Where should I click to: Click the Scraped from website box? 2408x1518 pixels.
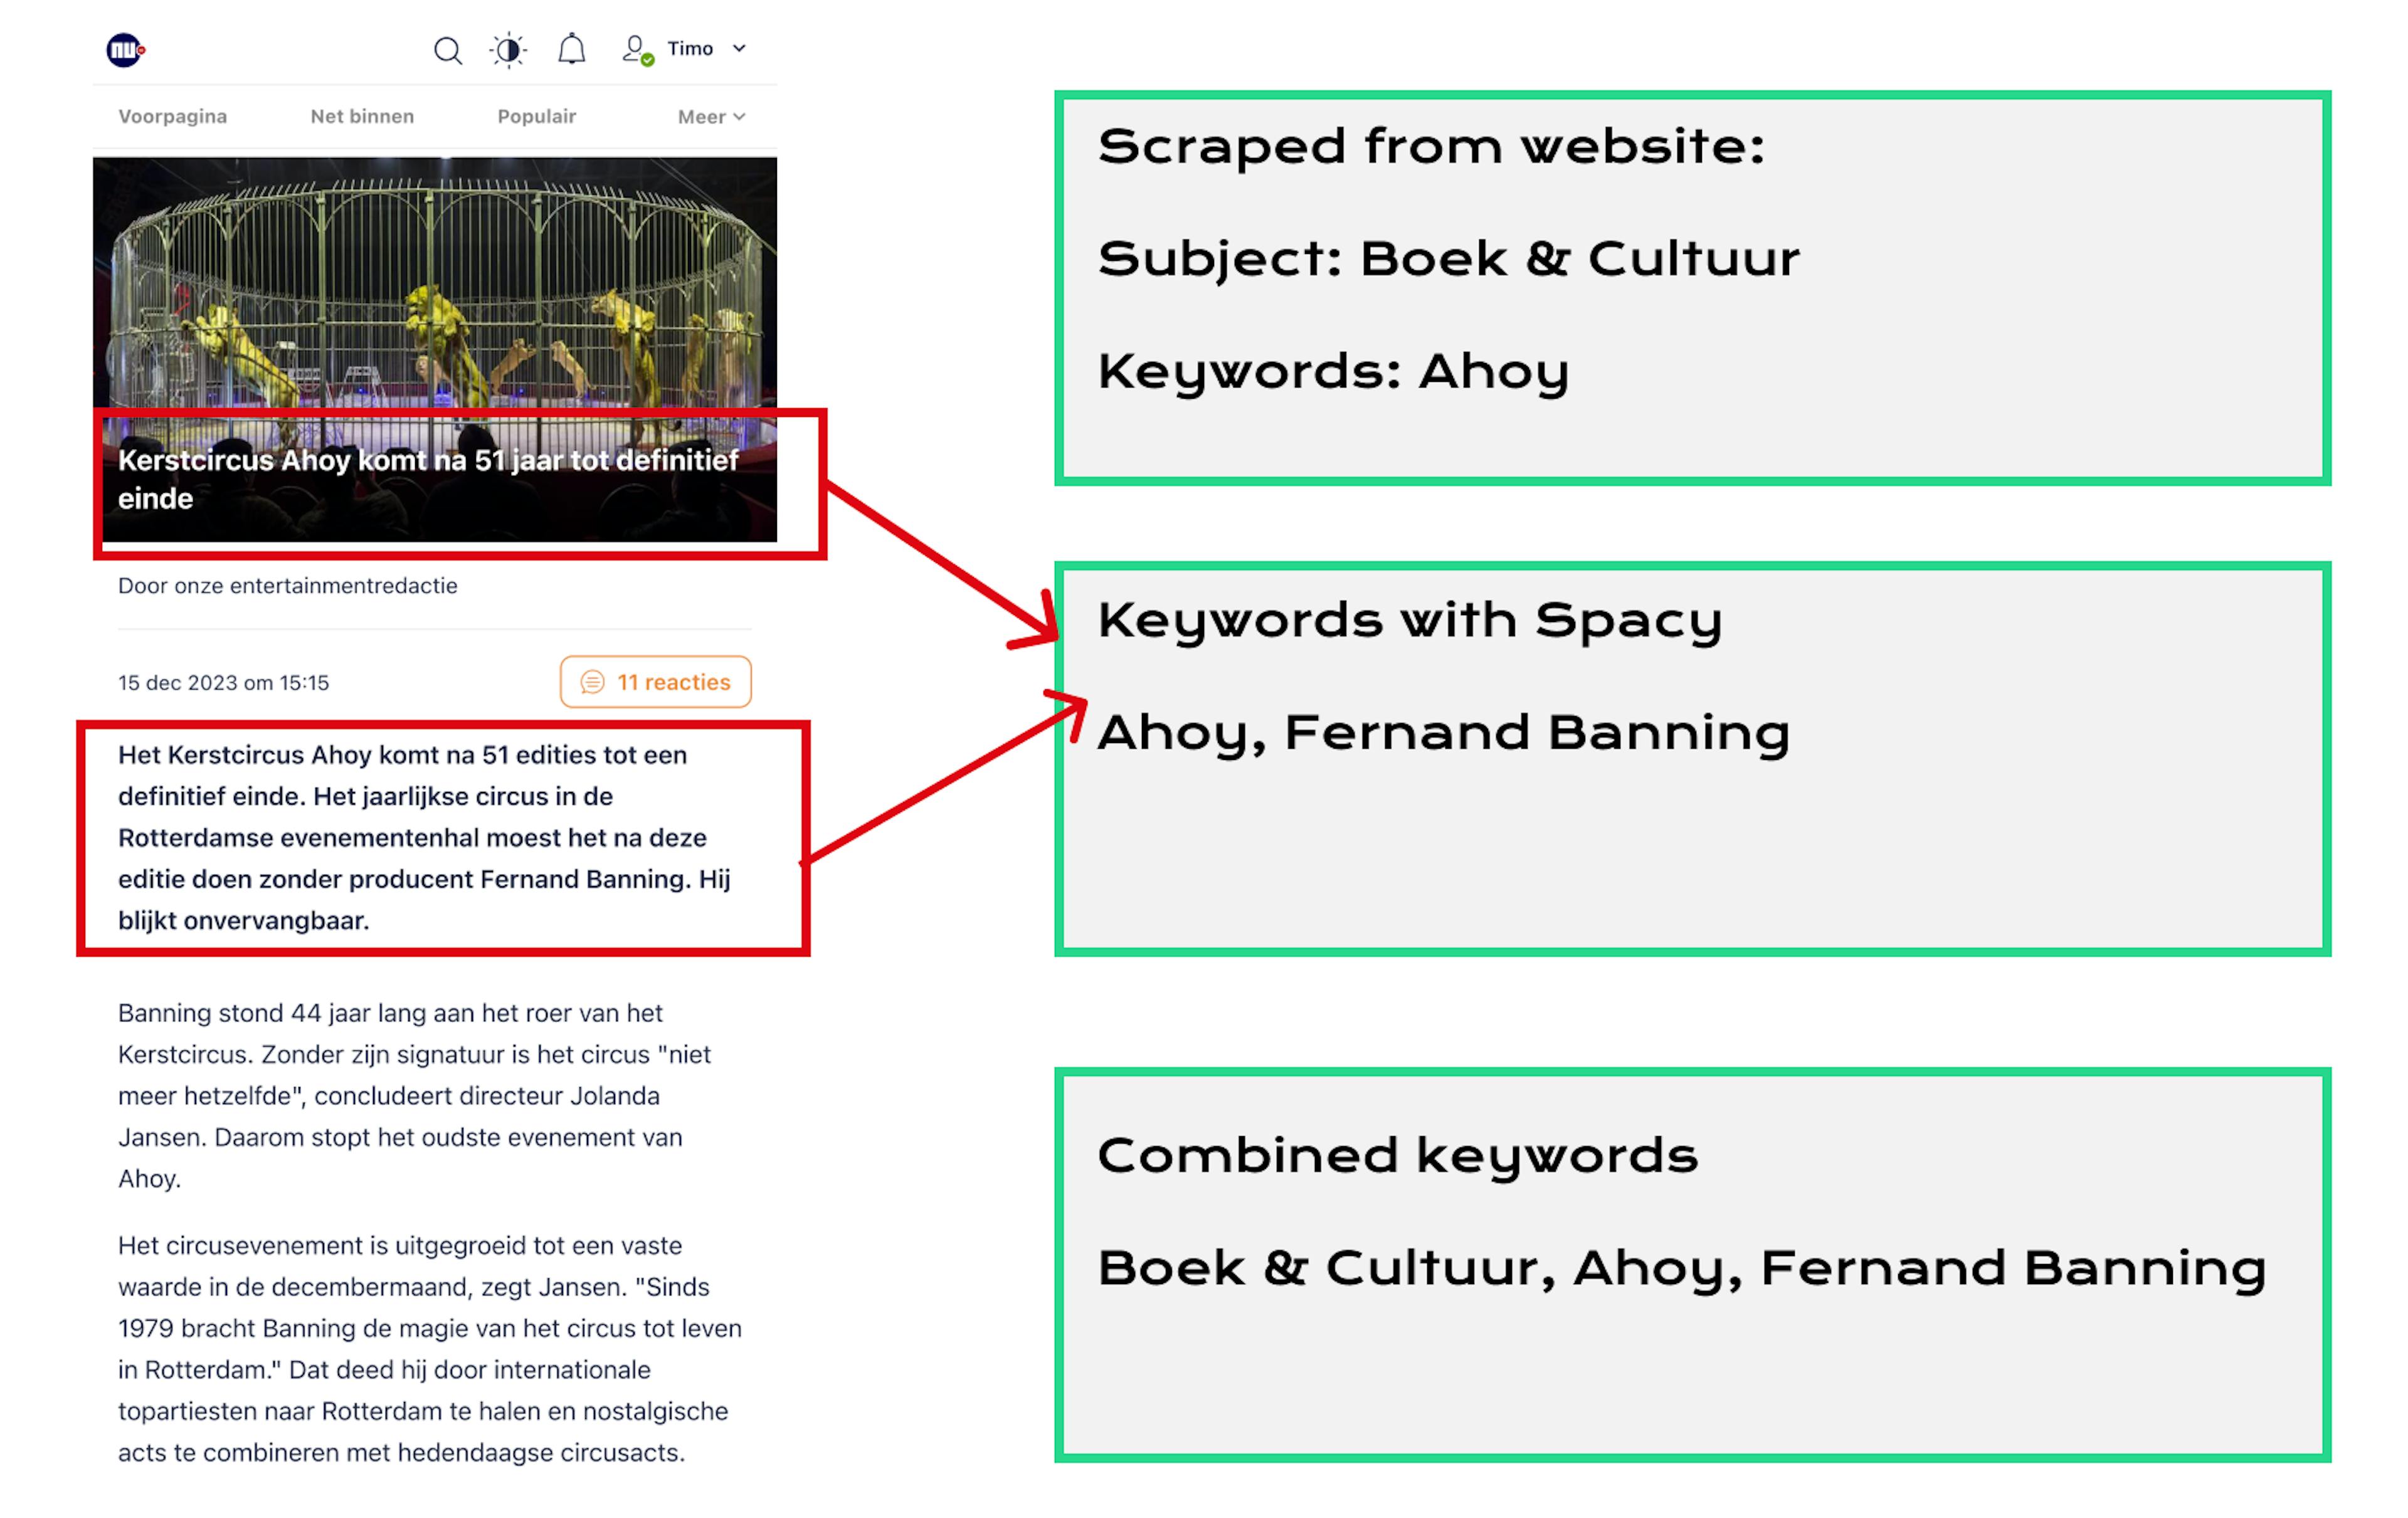tap(1692, 288)
